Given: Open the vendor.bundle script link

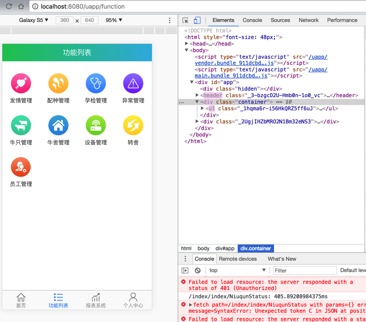Looking at the screenshot, I should [234, 63].
